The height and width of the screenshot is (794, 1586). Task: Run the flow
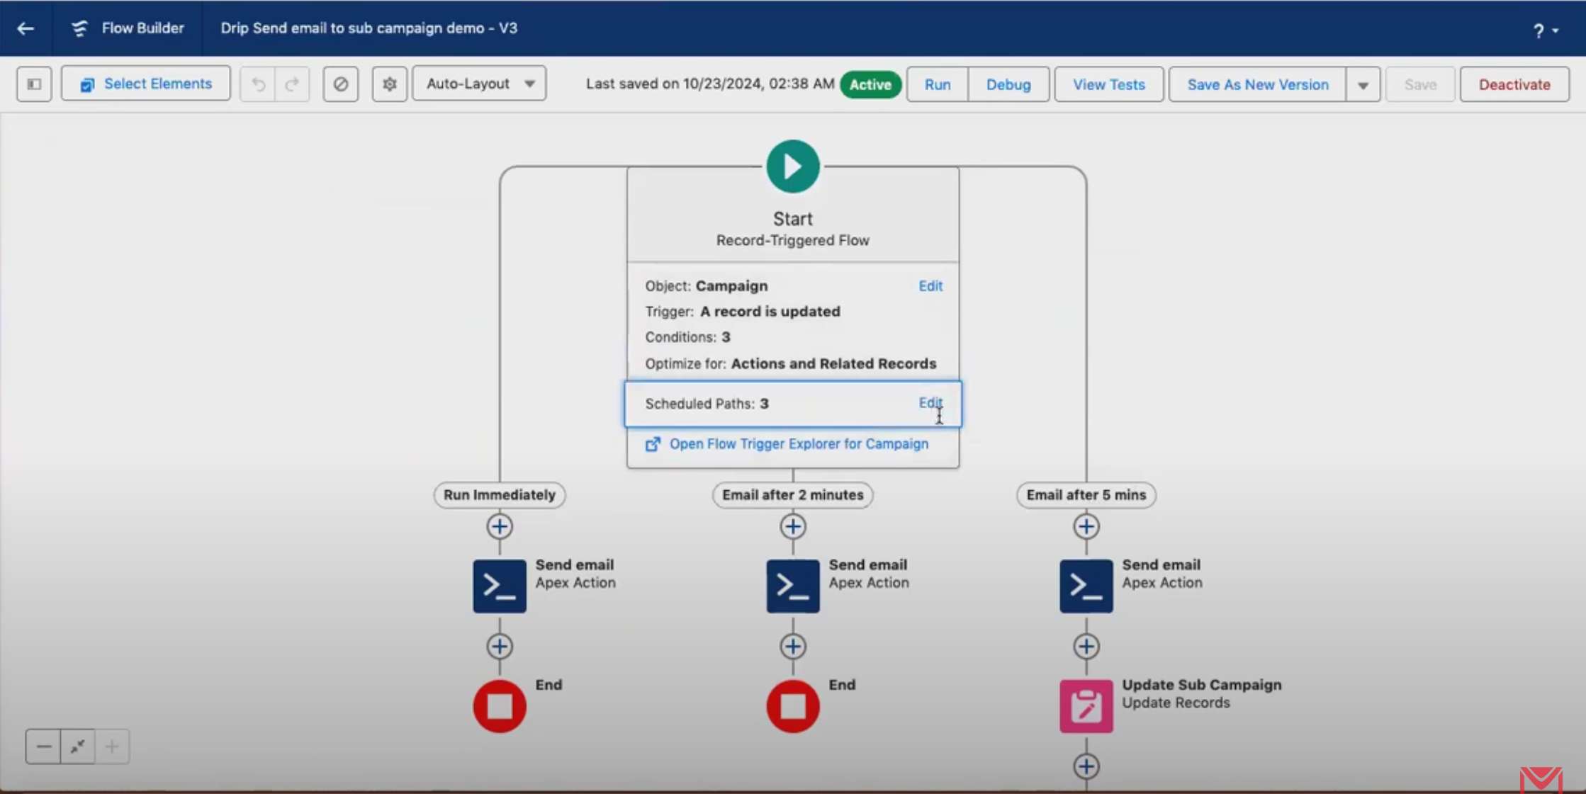938,85
